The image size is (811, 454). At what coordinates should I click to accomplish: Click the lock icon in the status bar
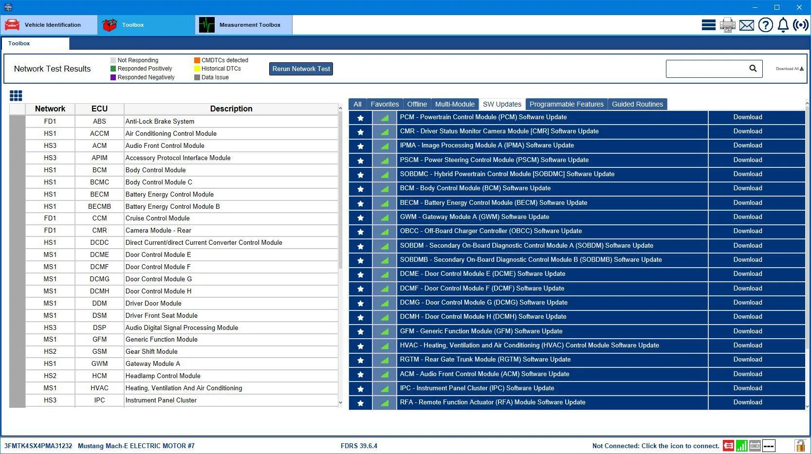(800, 445)
